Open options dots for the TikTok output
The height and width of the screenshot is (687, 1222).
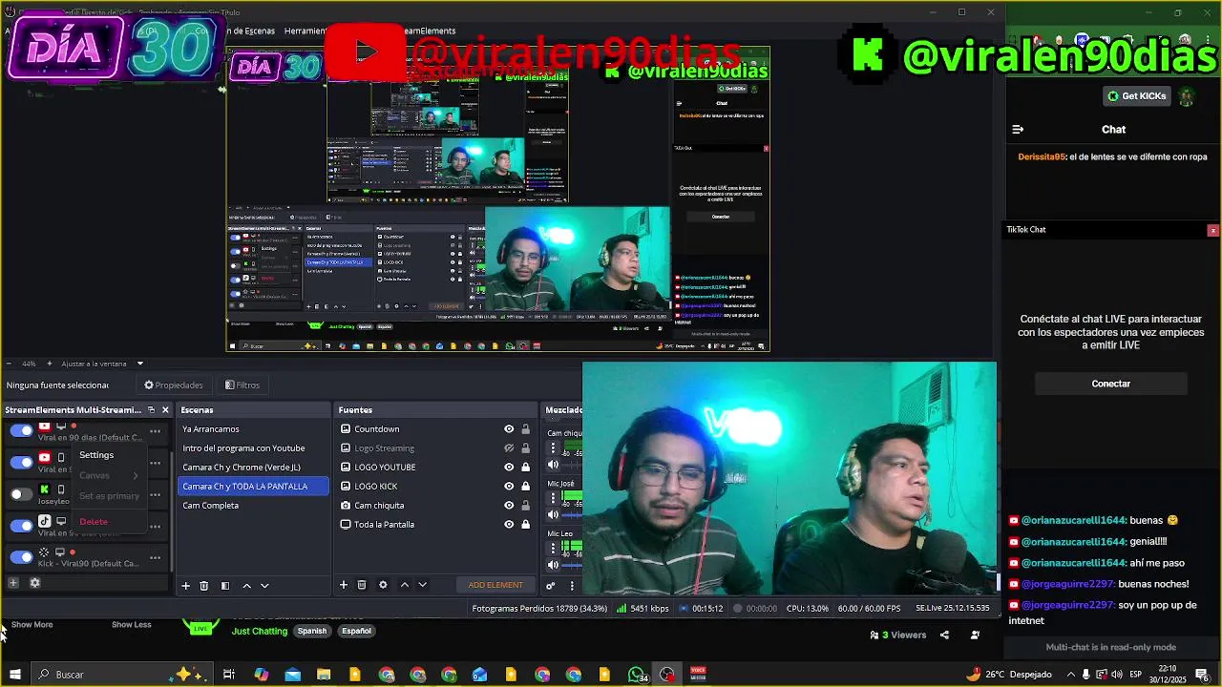155,527
